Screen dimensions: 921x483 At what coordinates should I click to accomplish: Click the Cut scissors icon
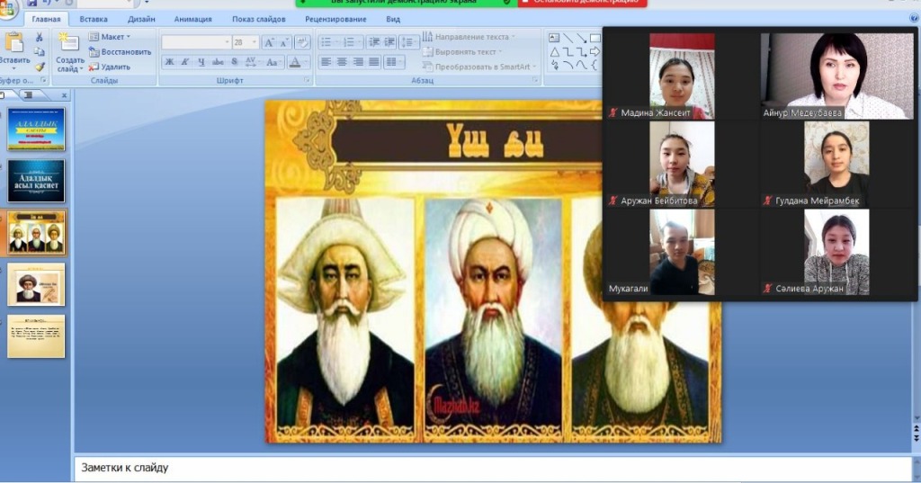pos(40,37)
